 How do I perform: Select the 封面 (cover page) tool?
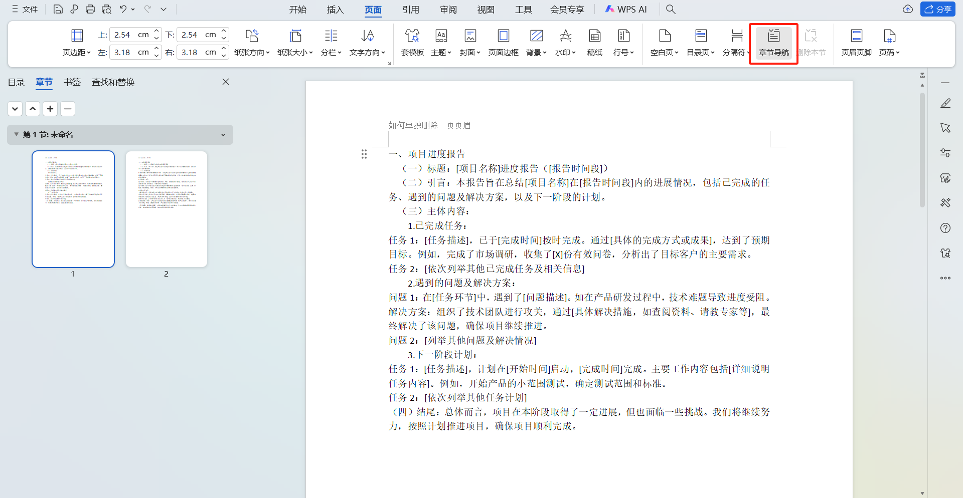(469, 43)
